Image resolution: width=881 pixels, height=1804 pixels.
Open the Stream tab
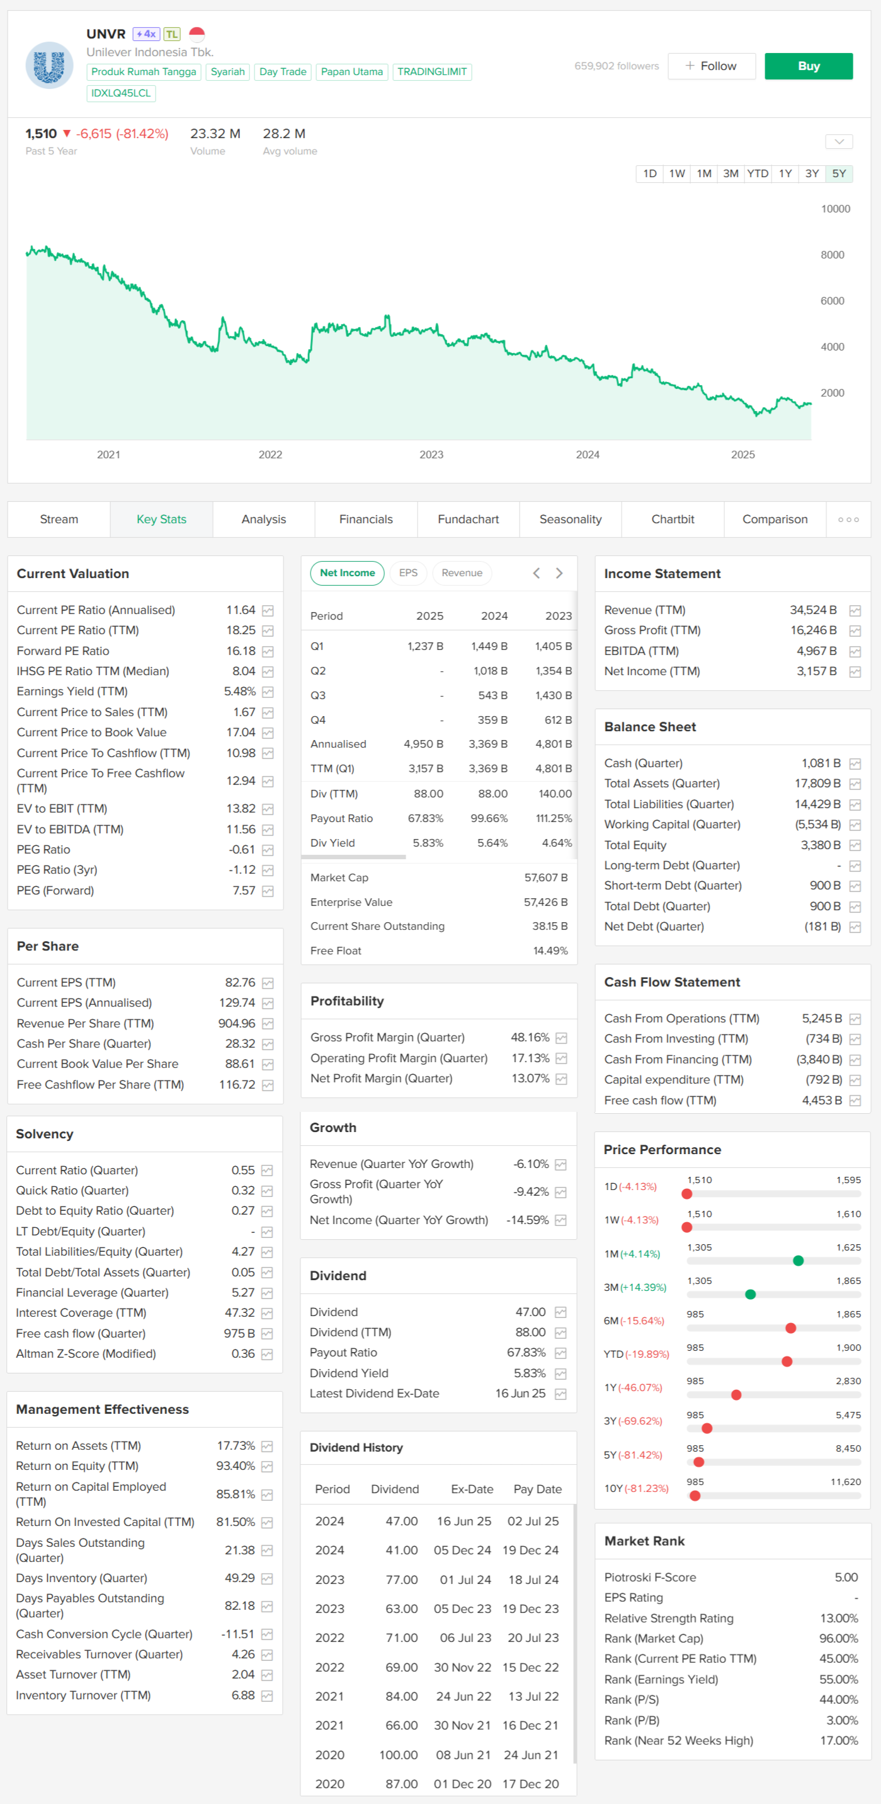click(59, 519)
